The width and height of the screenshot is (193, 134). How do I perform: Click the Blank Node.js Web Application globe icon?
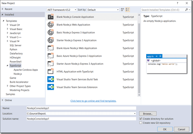[51, 25]
